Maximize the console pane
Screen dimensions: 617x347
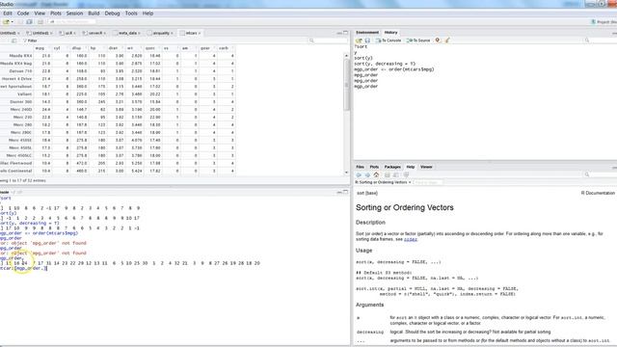345,192
